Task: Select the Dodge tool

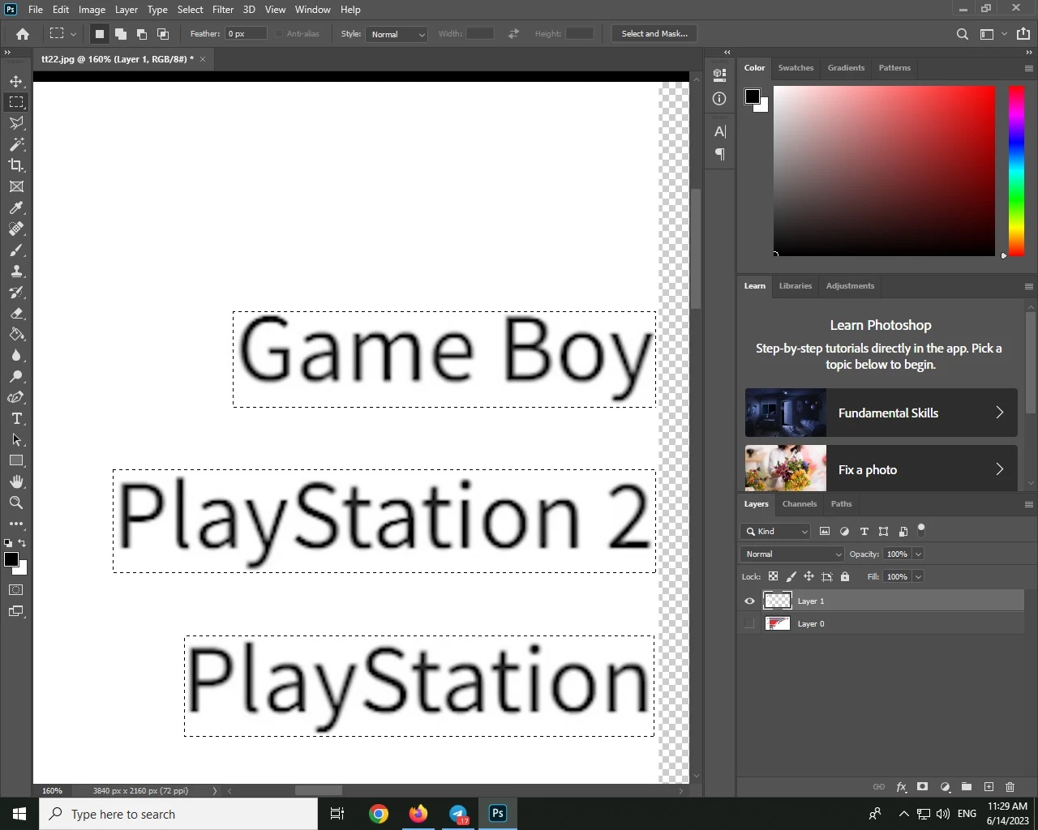Action: pos(16,376)
